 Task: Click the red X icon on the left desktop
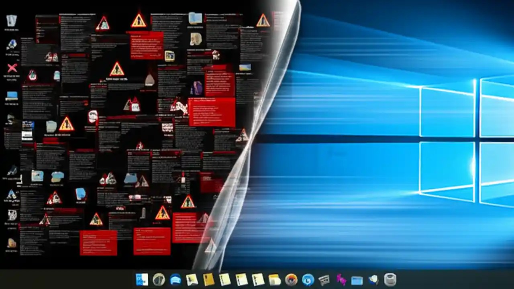click(x=12, y=68)
